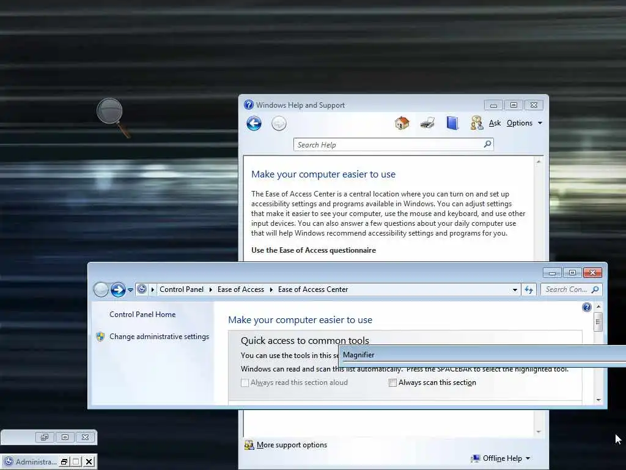This screenshot has width=626, height=470.
Task: Click Control Panel window scrollbar thumb
Action: click(598, 322)
